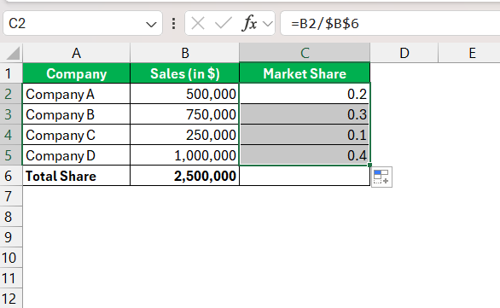Select the Company C cell
The image size is (500, 308).
click(77, 135)
